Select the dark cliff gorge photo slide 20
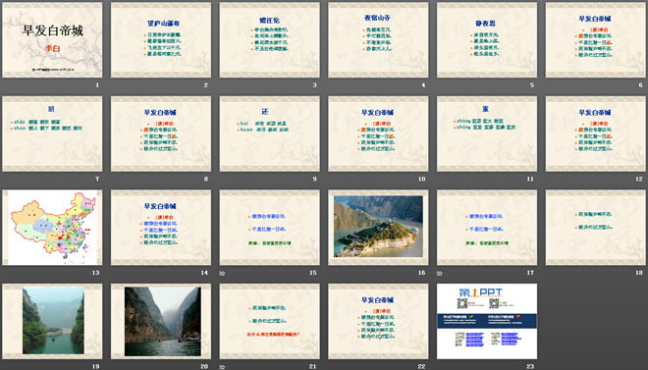Image resolution: width=648 pixels, height=370 pixels. tap(161, 321)
